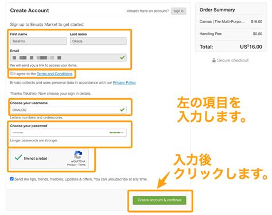
Task: Click the password strength indicator
Action: [x=116, y=133]
